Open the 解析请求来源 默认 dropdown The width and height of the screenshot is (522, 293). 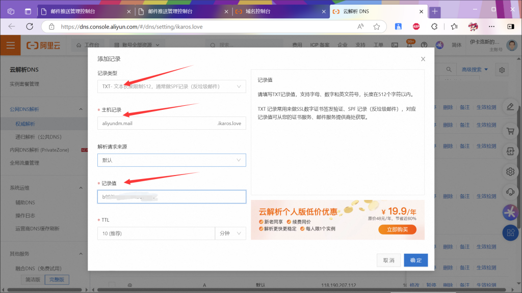[171, 160]
